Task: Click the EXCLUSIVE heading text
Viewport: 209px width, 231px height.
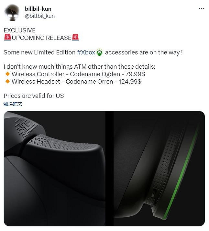Action: tap(19, 30)
